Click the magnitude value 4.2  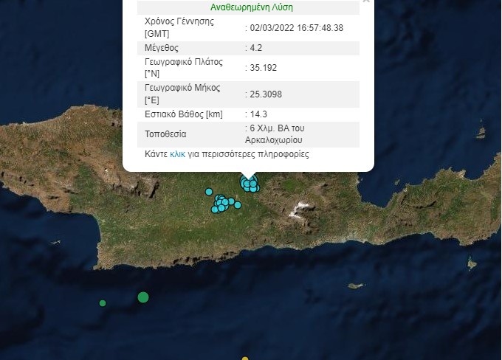(255, 48)
